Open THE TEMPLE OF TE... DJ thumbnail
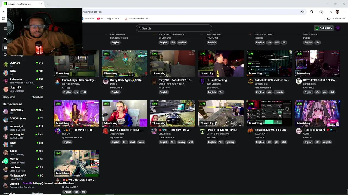The image size is (348, 195). [76, 113]
